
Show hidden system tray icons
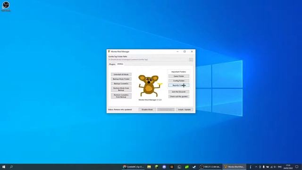click(256, 167)
